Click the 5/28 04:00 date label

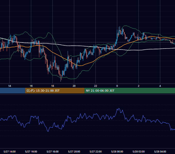160,151
